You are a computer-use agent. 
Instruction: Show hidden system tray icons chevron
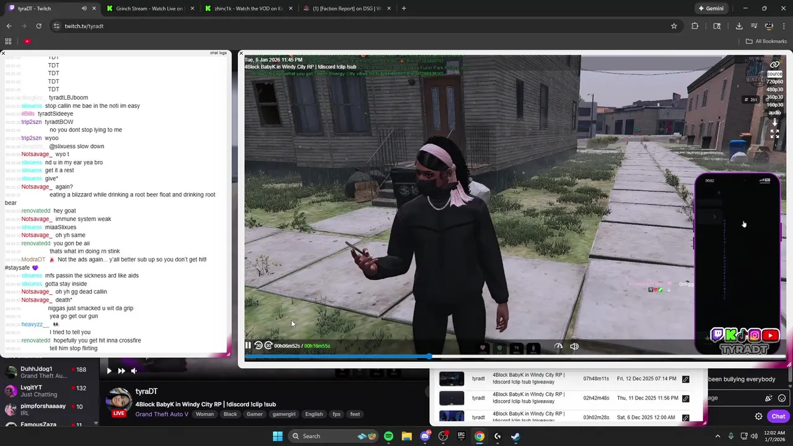(x=717, y=436)
